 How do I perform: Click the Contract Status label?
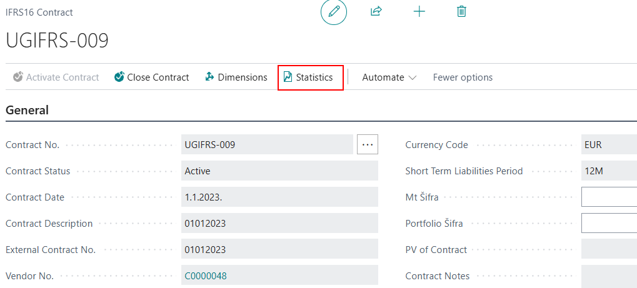38,171
